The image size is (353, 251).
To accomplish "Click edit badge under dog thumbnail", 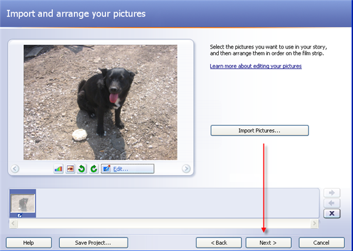I will (20, 215).
